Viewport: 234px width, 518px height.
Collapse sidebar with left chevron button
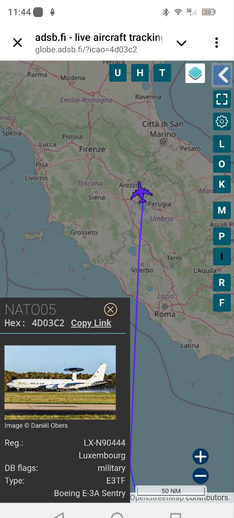(222, 75)
